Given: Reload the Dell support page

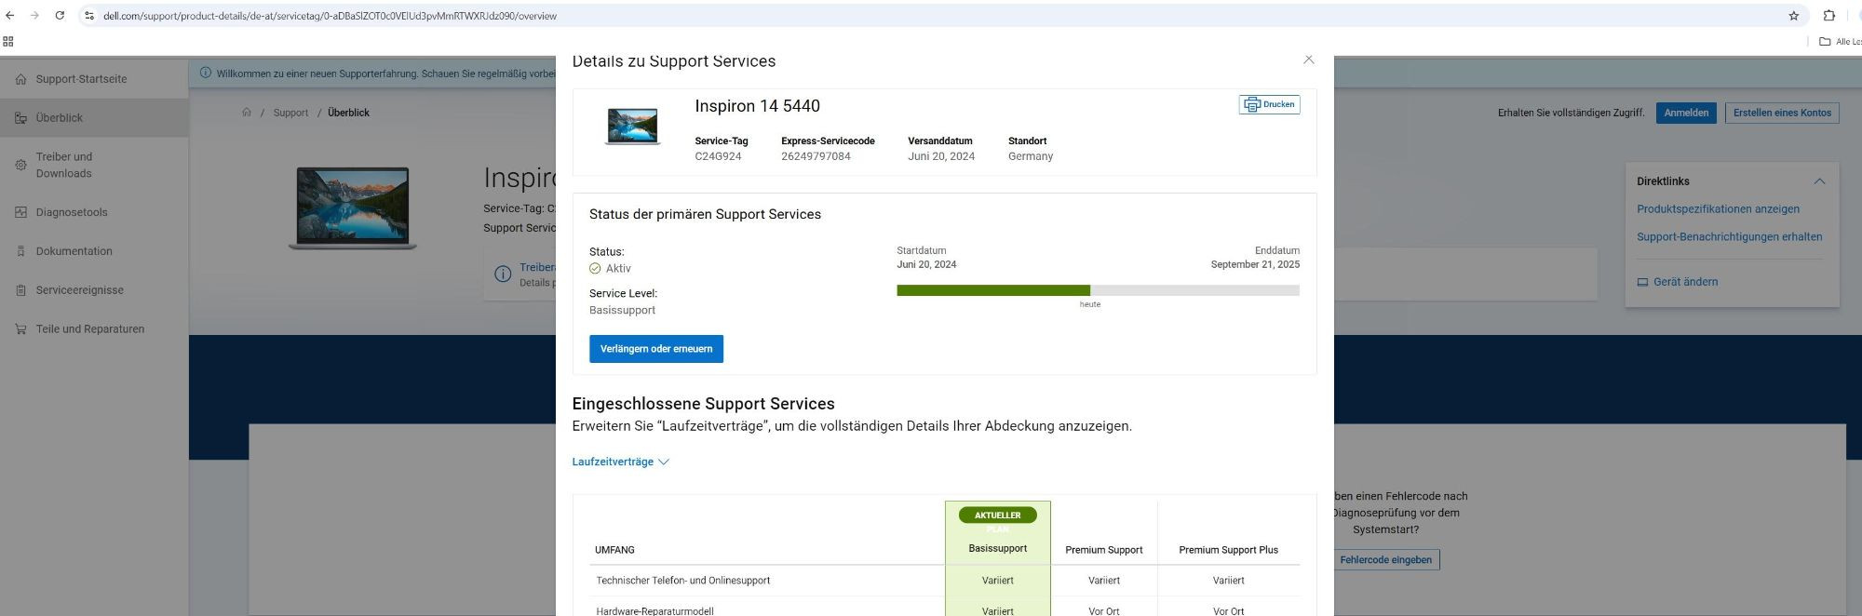Looking at the screenshot, I should [60, 16].
